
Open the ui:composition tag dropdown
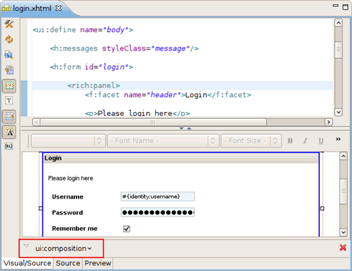[x=64, y=248]
